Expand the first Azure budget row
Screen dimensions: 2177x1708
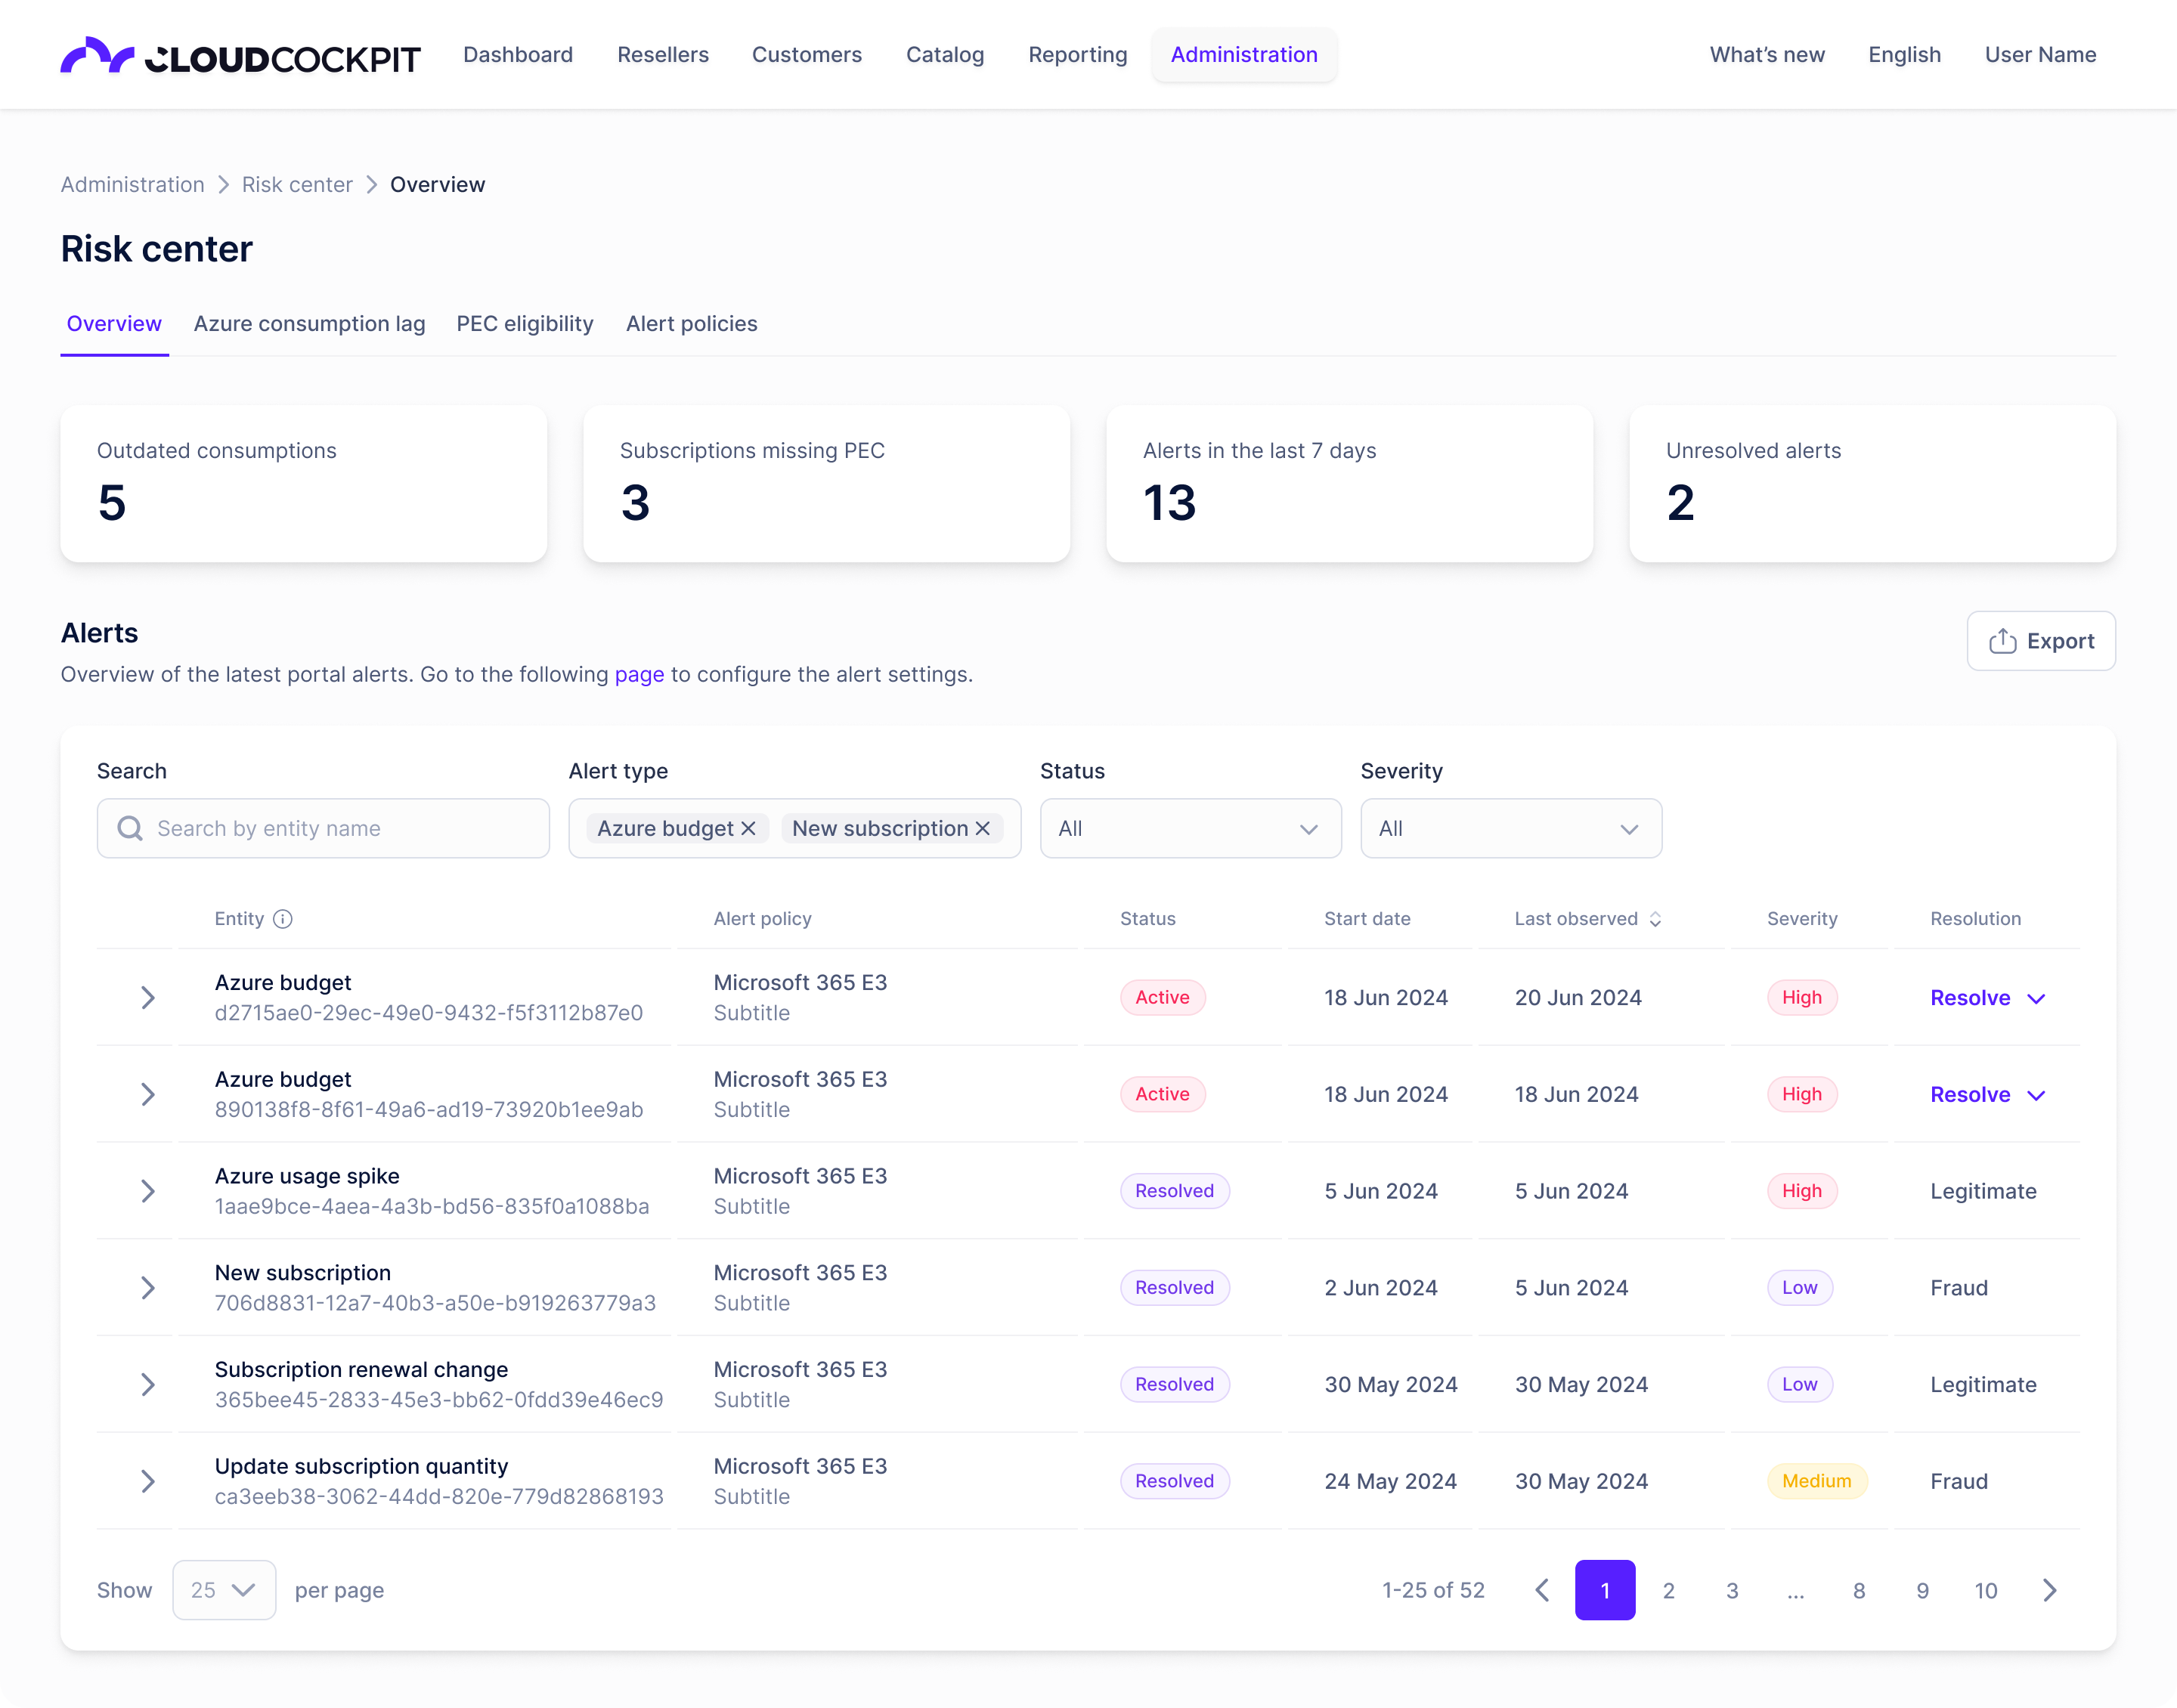tap(148, 998)
